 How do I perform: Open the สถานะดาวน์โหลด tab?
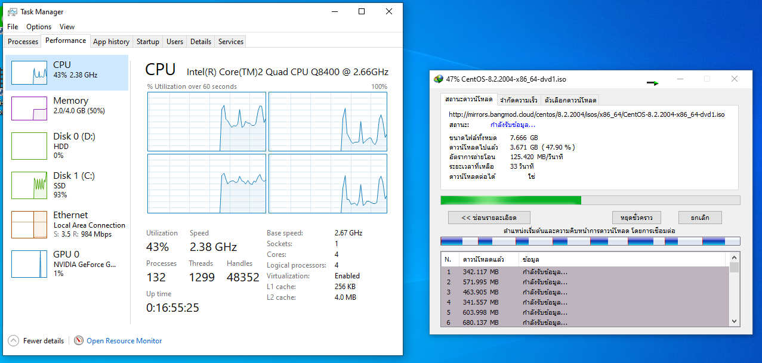(x=469, y=99)
